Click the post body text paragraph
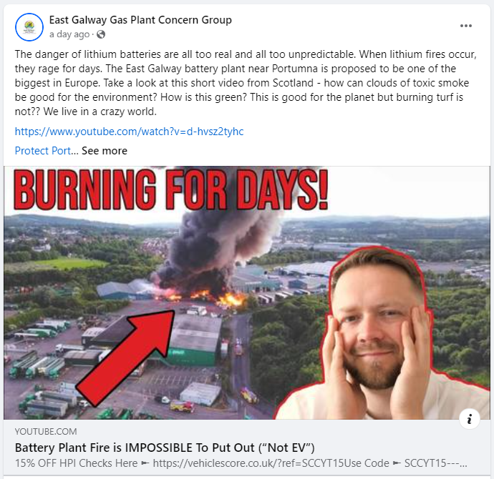The image size is (494, 479). pos(246,83)
